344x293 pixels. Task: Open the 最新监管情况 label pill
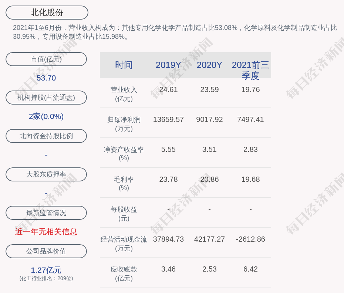46,213
